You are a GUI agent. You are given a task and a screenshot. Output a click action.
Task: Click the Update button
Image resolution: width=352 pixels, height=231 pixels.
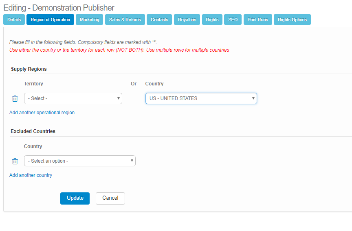tap(75, 198)
